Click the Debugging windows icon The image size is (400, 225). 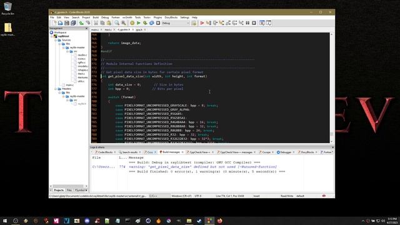pyautogui.click(x=262, y=23)
